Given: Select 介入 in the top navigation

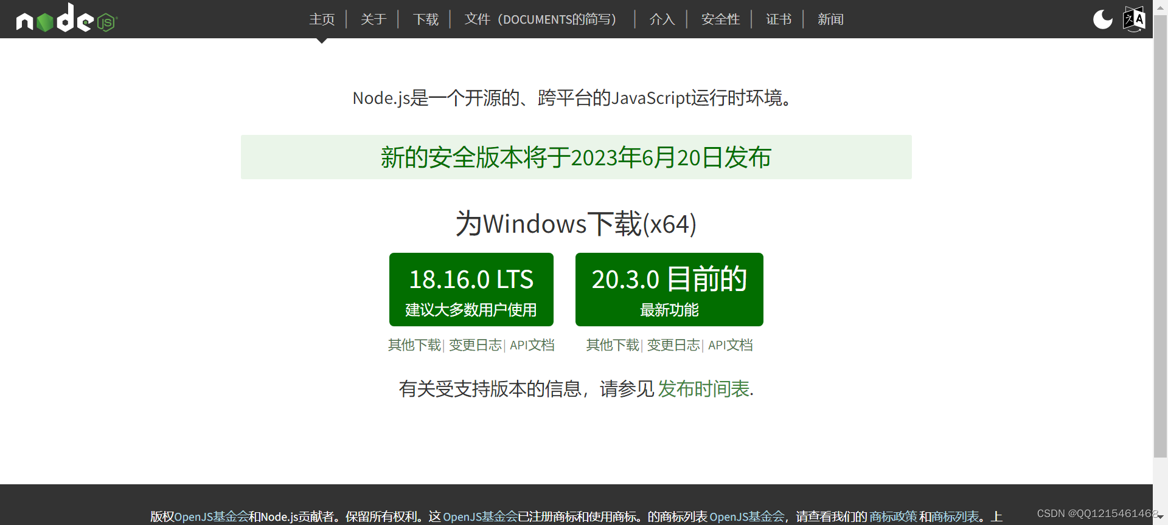Looking at the screenshot, I should click(x=662, y=19).
